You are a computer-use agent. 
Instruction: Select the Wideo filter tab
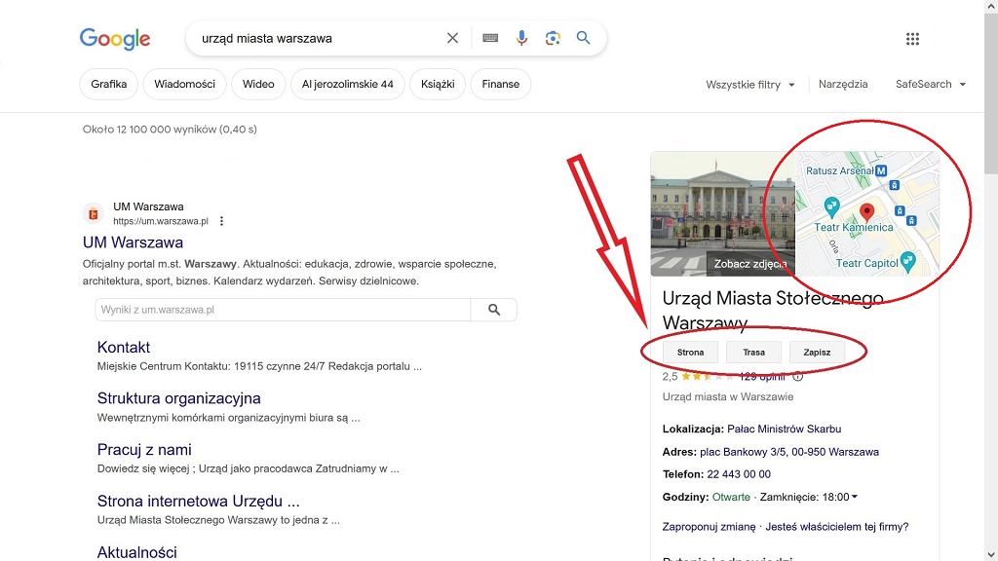tap(258, 84)
